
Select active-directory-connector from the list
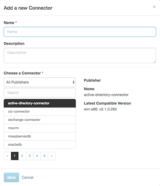tap(40, 103)
